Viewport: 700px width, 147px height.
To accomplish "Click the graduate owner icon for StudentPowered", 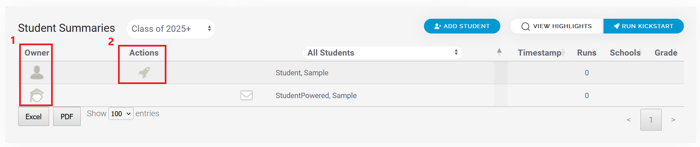I will (37, 95).
